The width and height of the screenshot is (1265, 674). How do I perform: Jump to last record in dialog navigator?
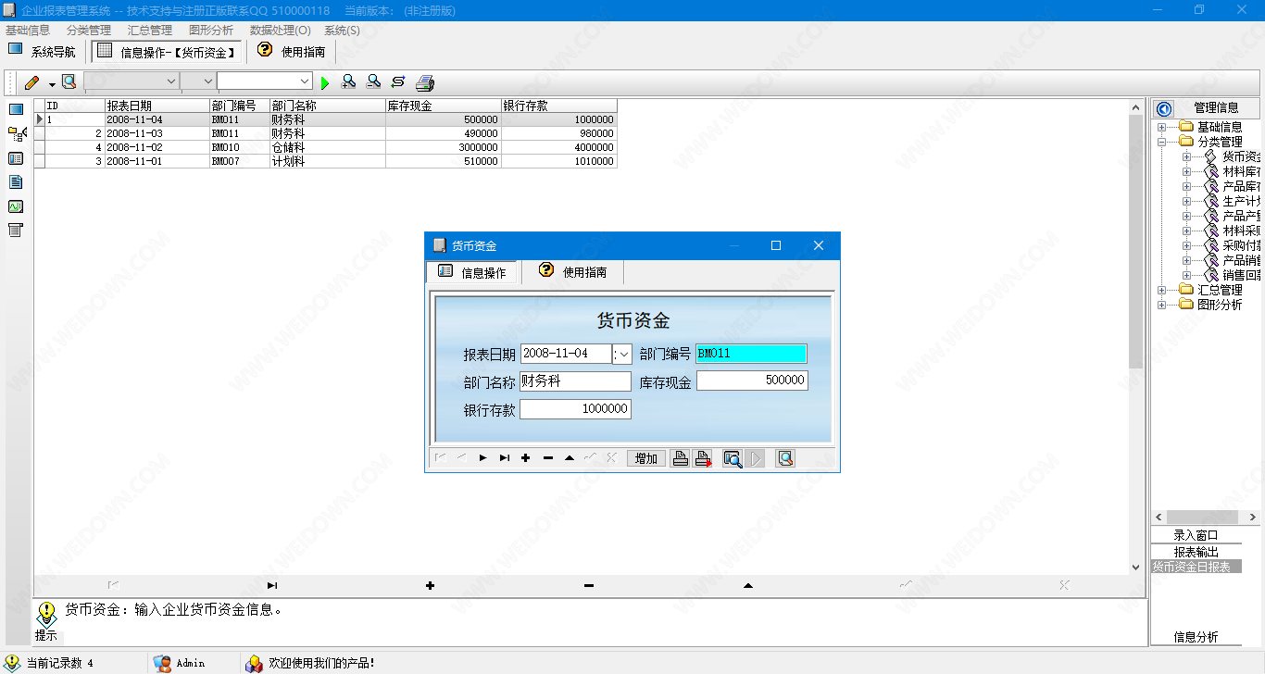(x=504, y=458)
